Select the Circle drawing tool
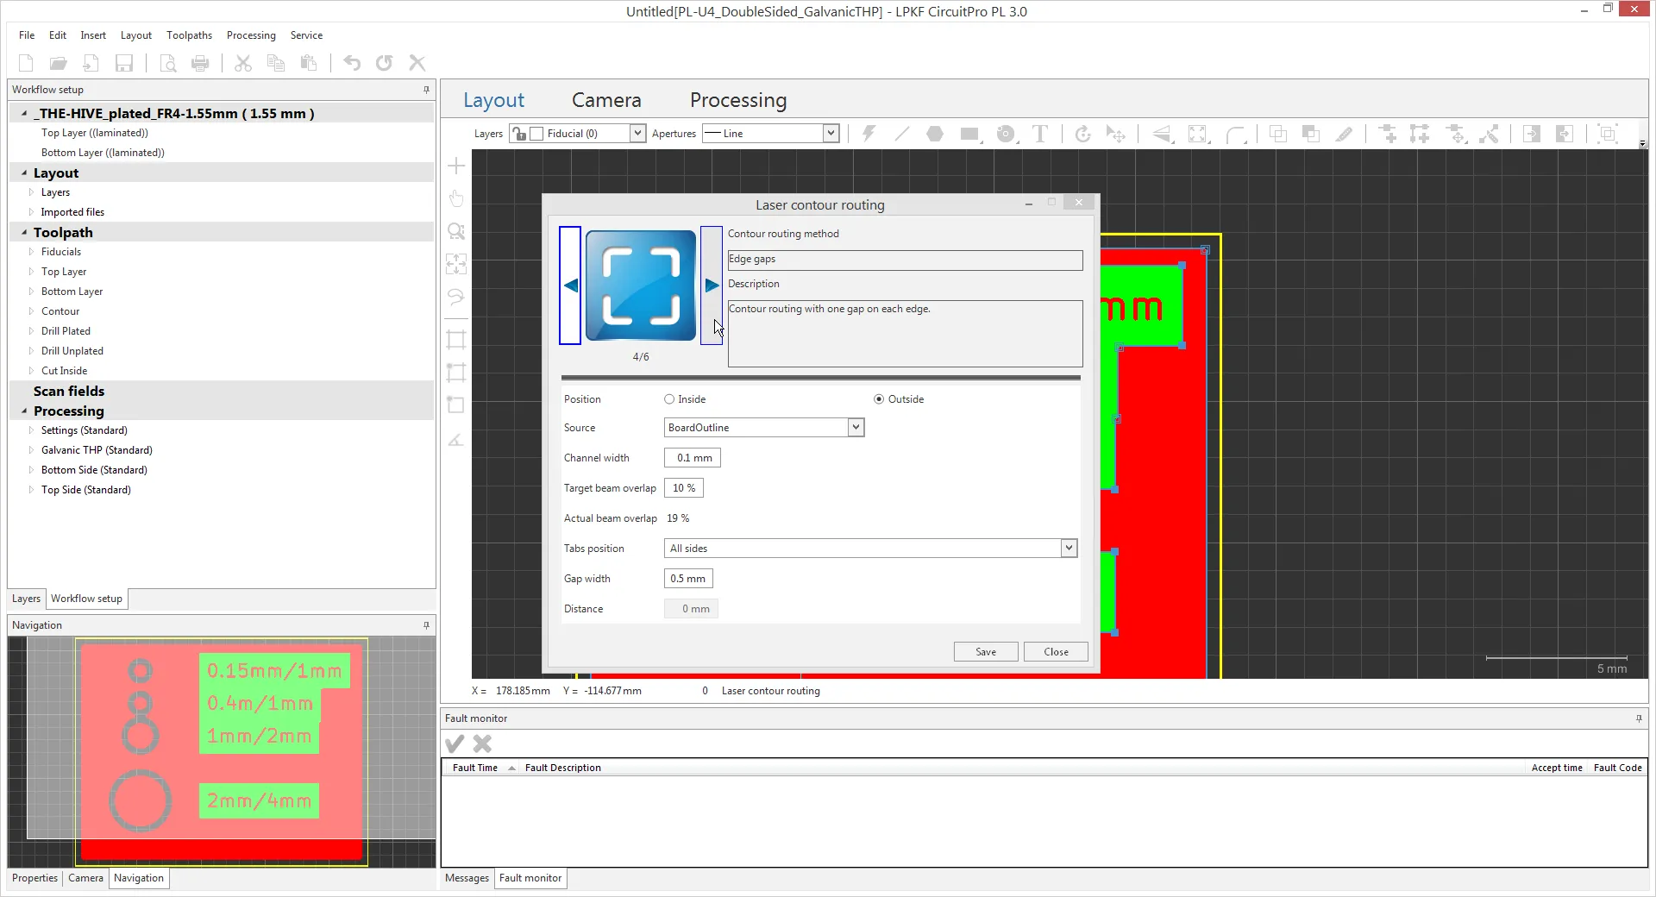Screen dimensions: 1656x897 point(1006,134)
